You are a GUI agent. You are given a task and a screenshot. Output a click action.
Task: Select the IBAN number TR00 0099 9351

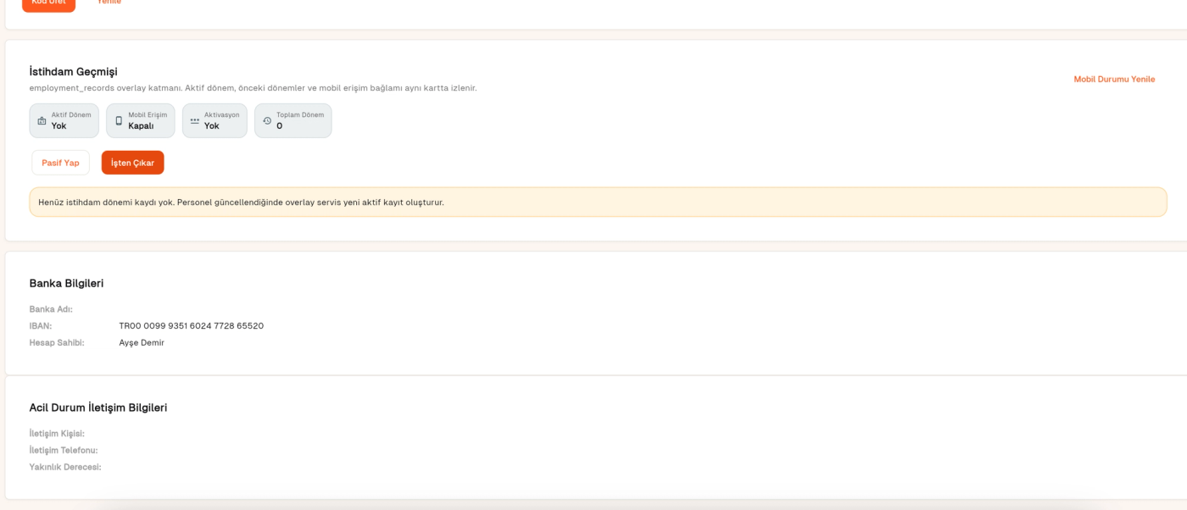(192, 326)
